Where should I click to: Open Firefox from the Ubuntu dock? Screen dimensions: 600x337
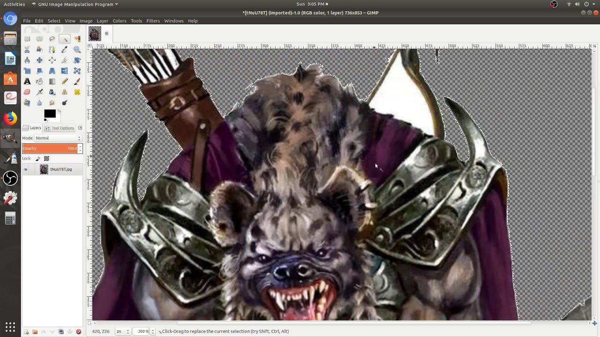(x=10, y=118)
